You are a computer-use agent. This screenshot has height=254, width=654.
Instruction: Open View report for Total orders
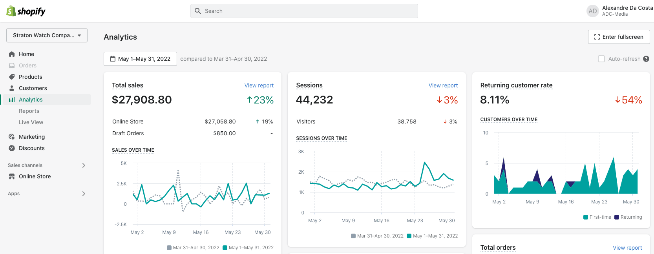[627, 248]
